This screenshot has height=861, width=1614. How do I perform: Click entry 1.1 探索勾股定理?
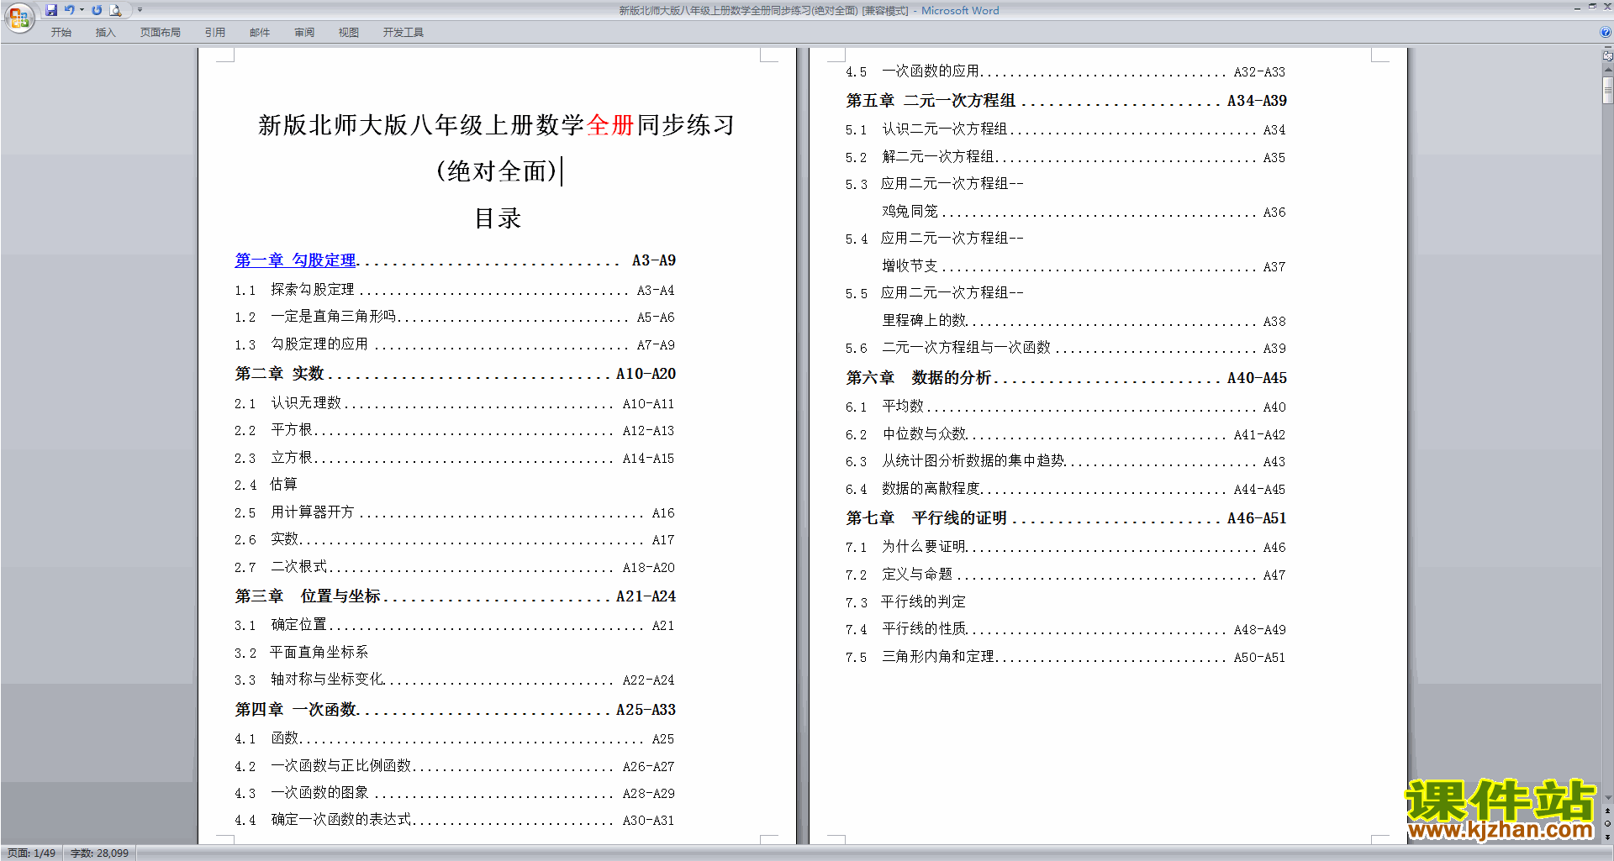(x=455, y=290)
